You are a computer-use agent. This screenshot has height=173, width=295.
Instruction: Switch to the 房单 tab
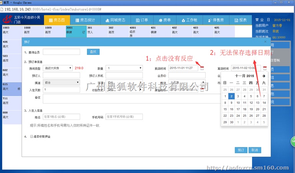[165, 20]
